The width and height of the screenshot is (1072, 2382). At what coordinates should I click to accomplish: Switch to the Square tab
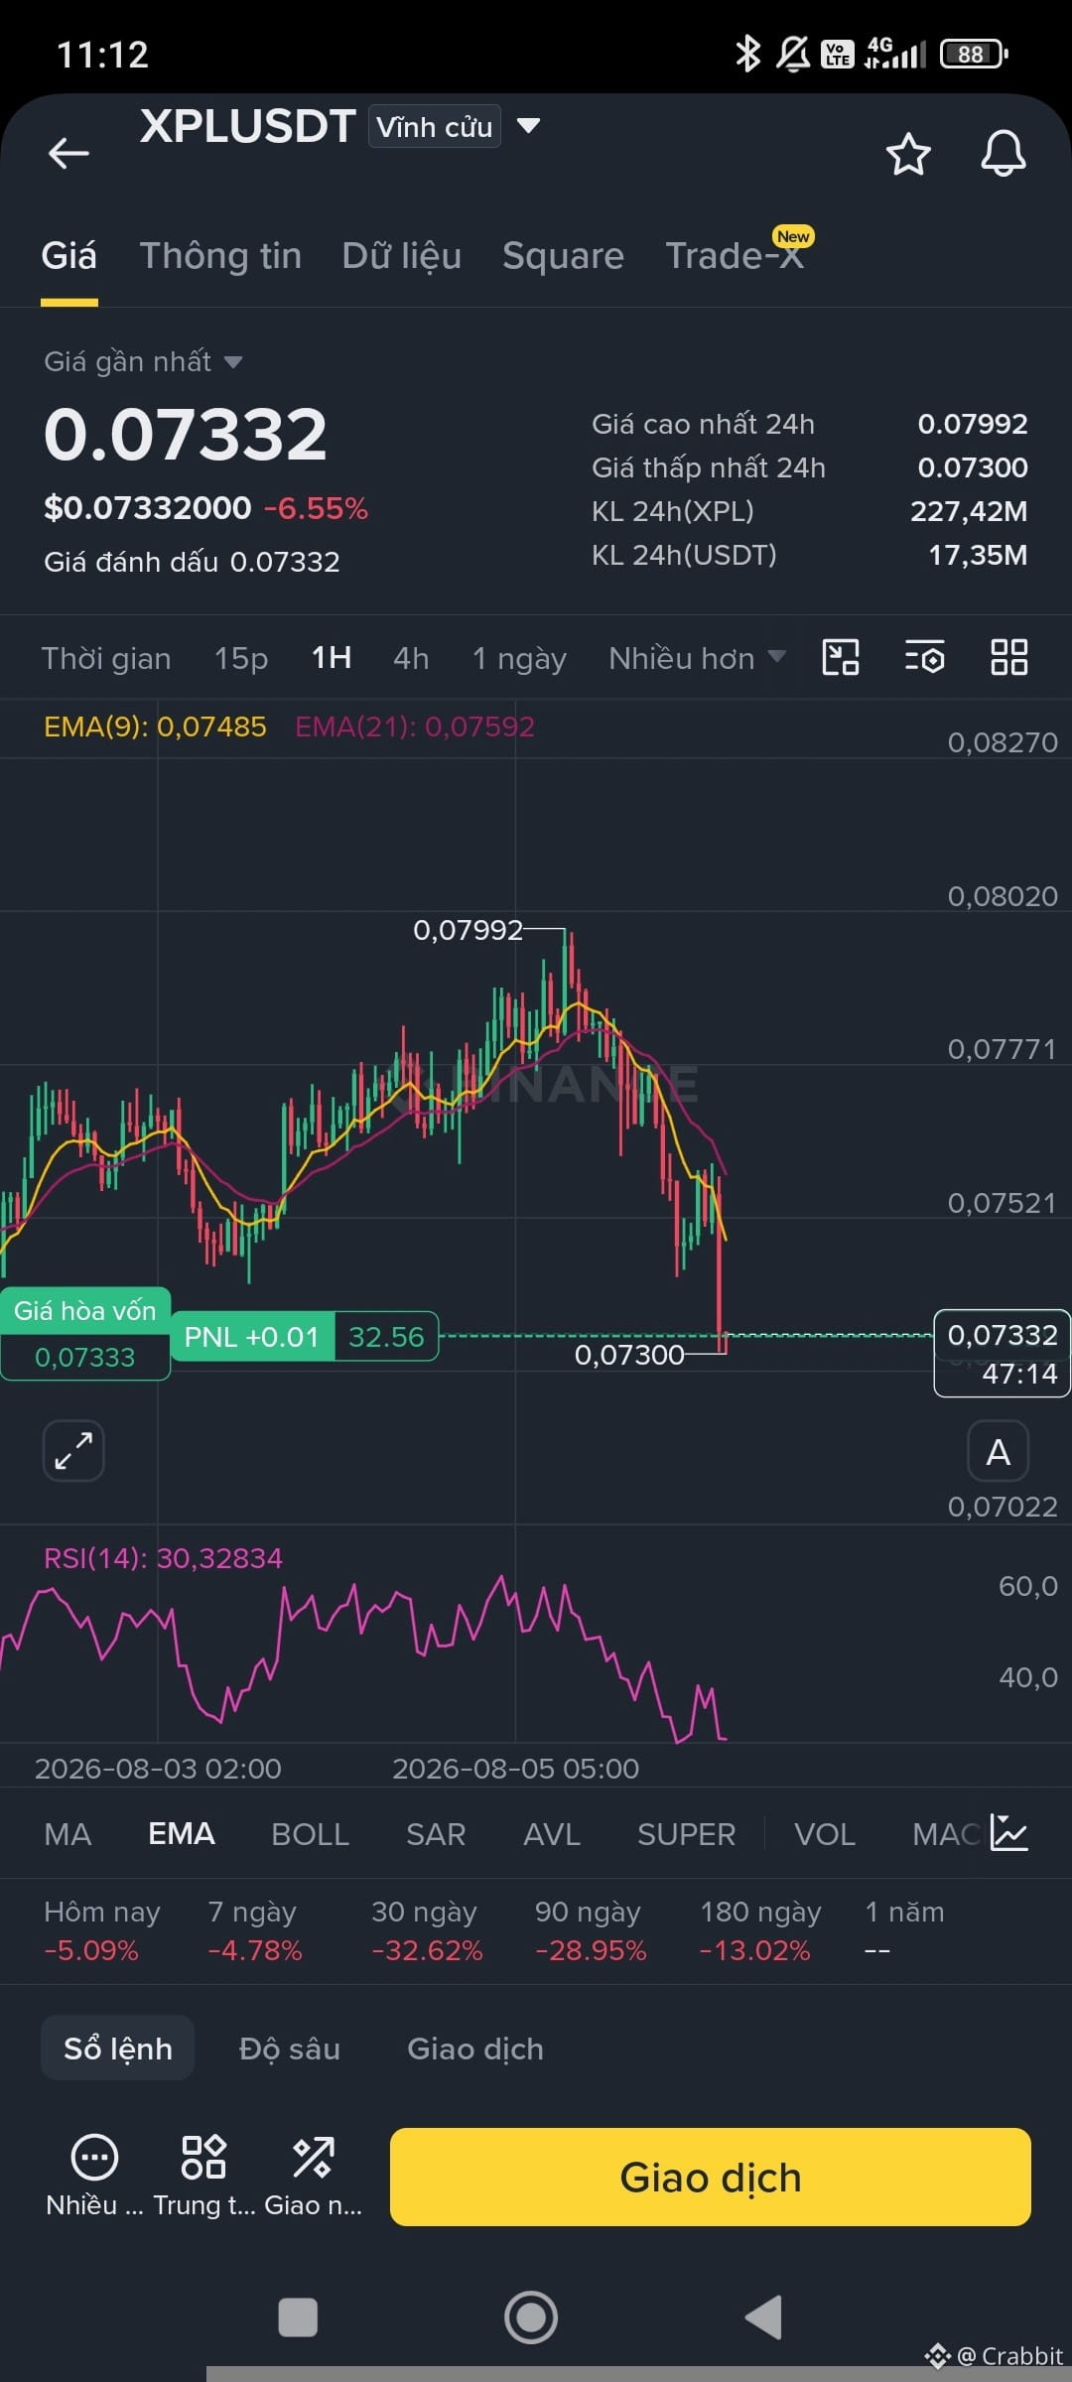563,256
